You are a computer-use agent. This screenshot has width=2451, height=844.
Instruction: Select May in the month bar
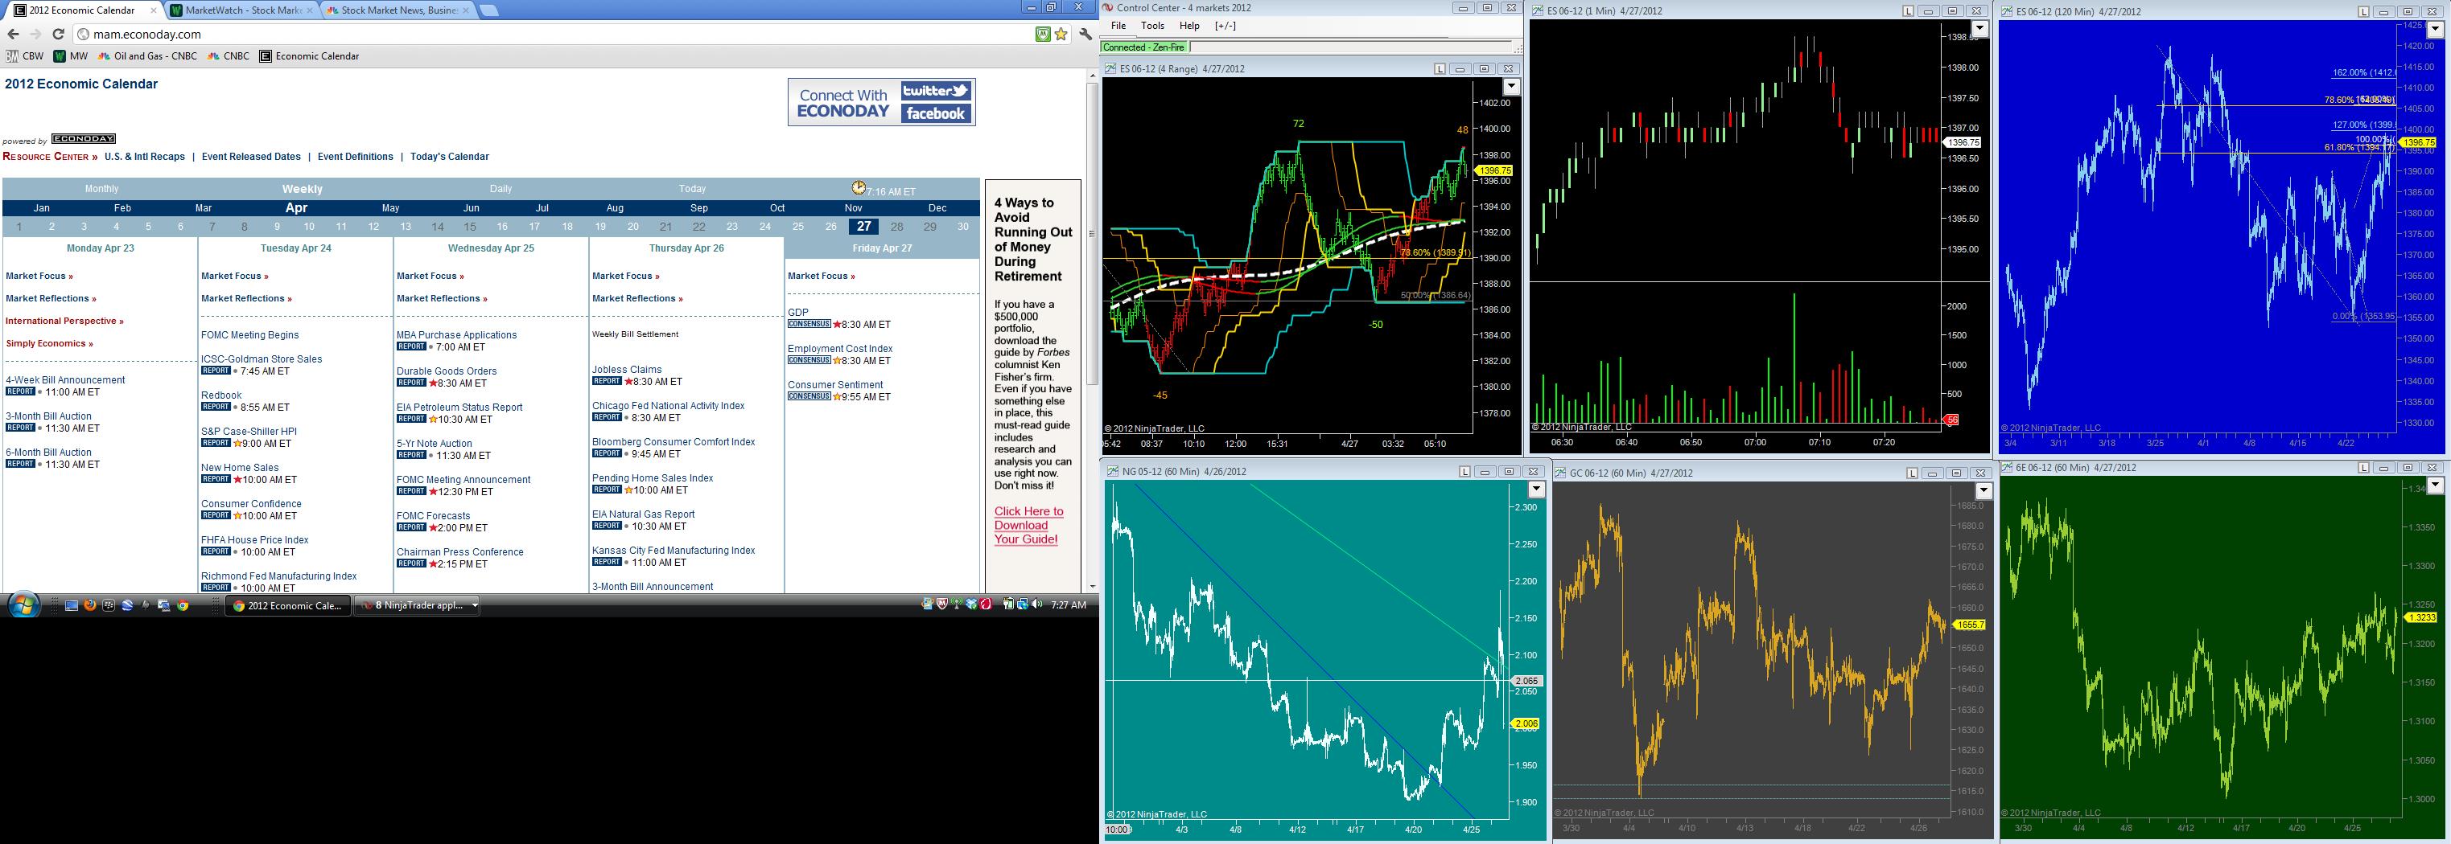pos(390,208)
